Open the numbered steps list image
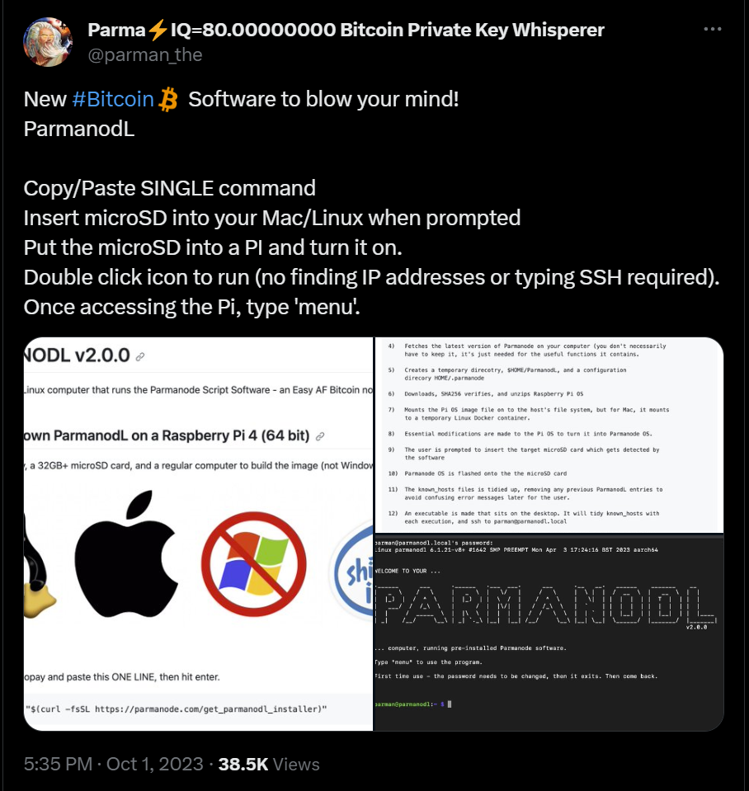Viewport: 749px width, 791px height. tap(549, 435)
